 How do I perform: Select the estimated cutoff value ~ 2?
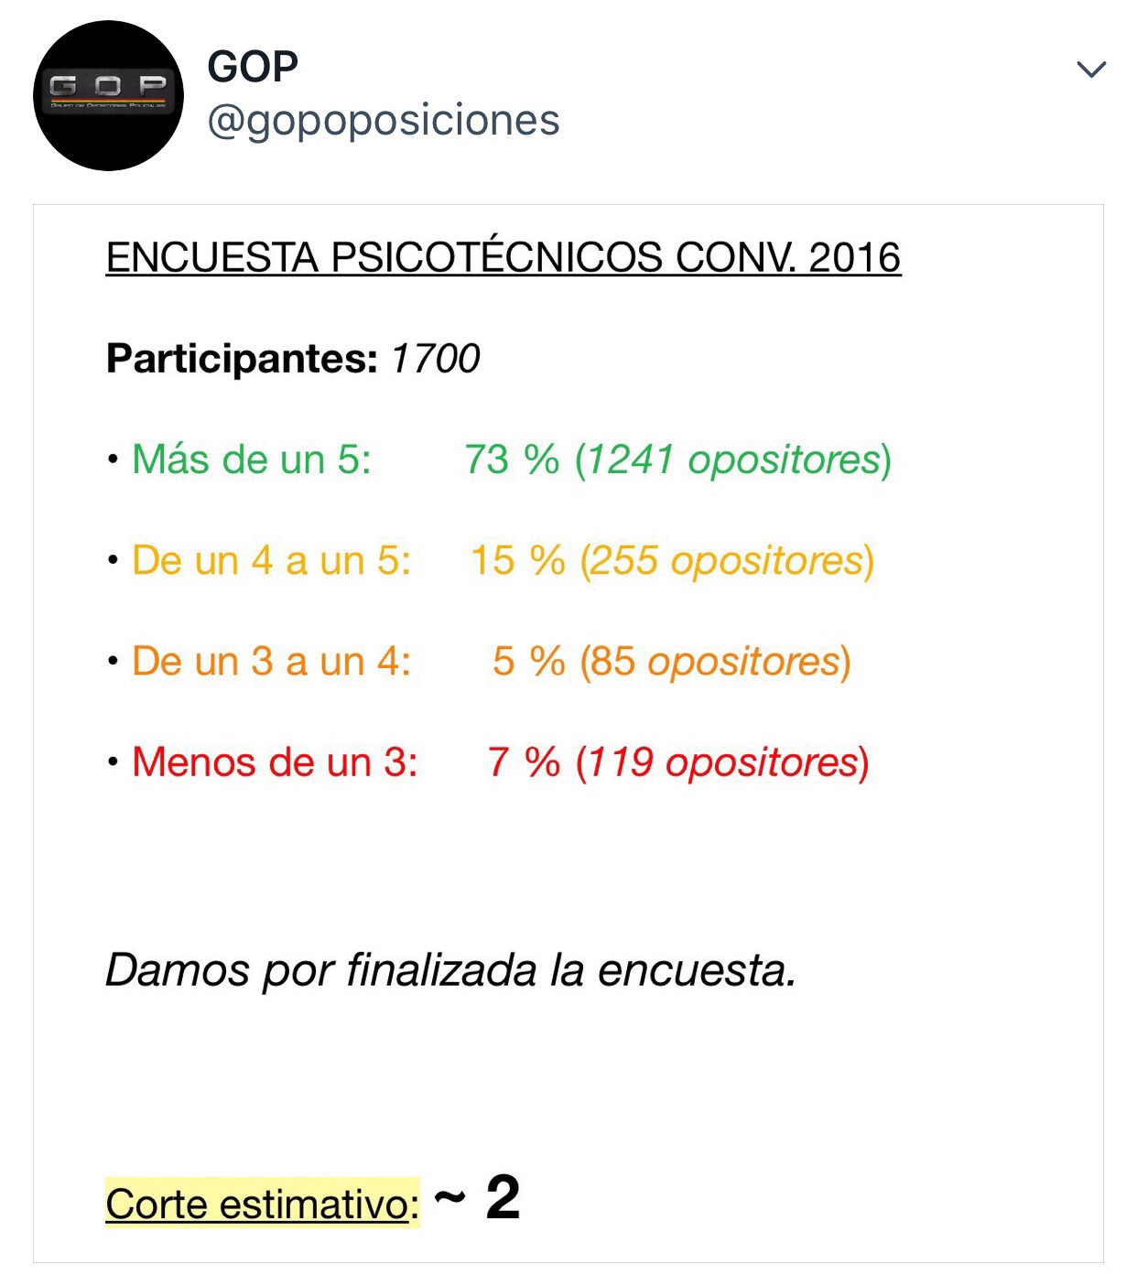(x=477, y=1197)
